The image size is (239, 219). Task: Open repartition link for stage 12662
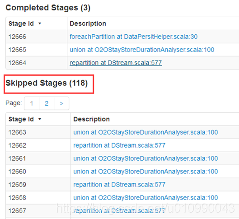pyautogui.click(x=119, y=145)
